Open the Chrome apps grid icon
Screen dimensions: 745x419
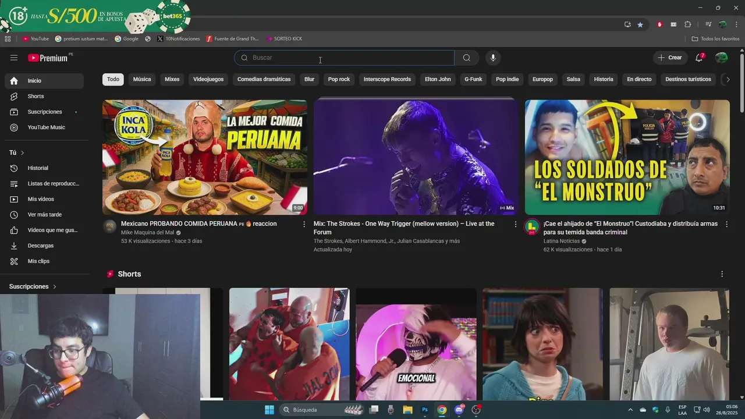(8, 39)
